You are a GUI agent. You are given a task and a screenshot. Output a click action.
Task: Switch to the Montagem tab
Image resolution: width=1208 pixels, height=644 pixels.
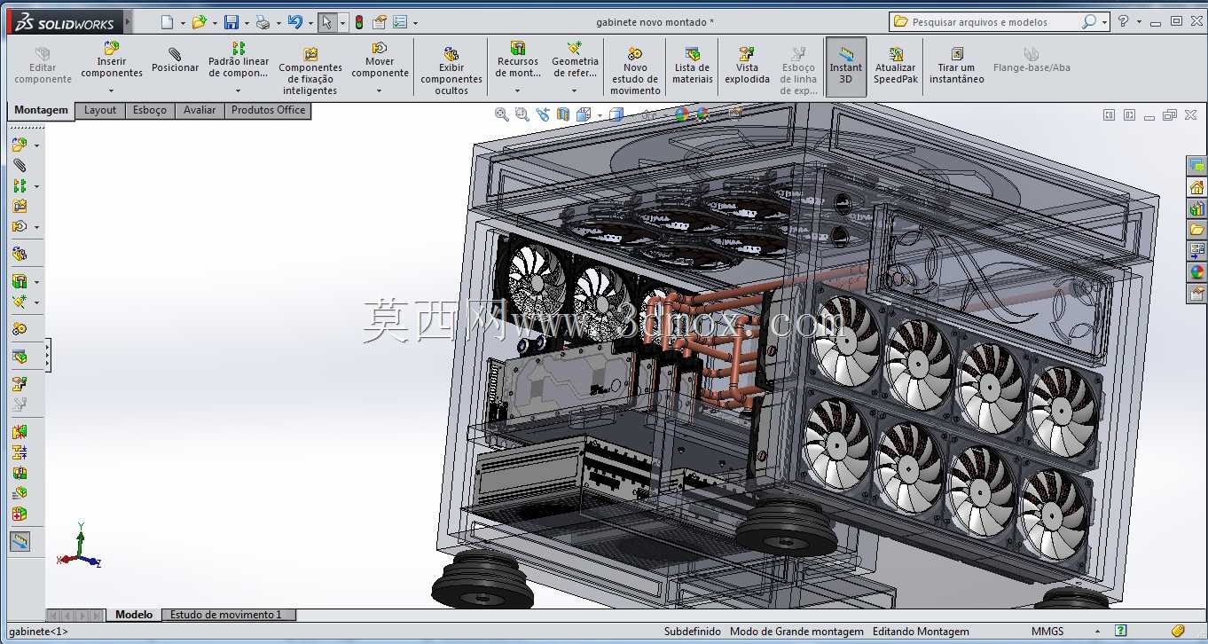point(41,111)
